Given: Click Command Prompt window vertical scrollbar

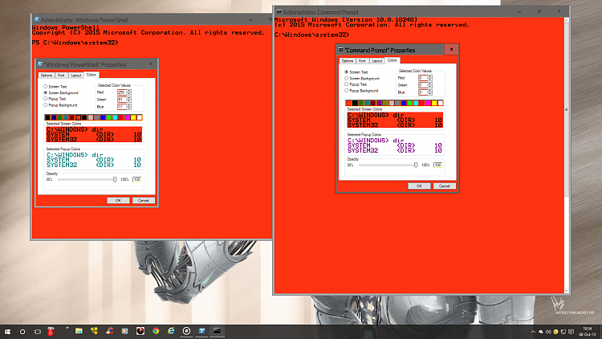Looking at the screenshot, I should coord(567,155).
